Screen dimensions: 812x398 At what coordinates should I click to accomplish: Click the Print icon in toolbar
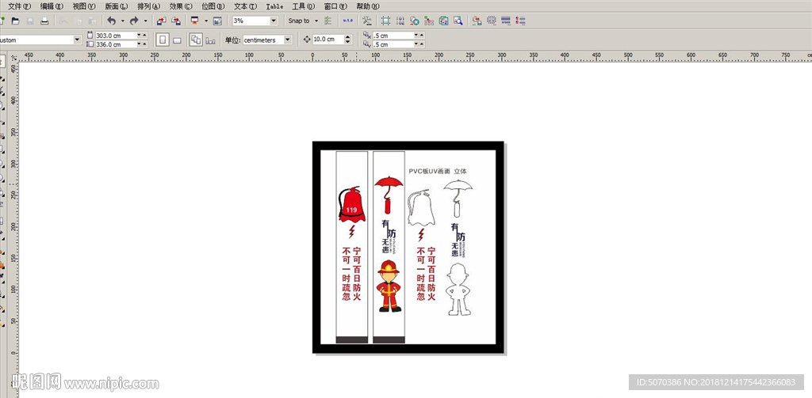[x=44, y=21]
